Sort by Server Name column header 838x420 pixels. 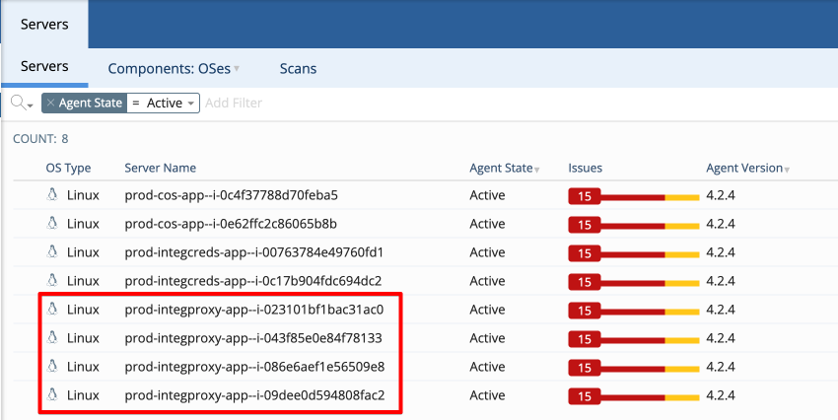coord(161,168)
